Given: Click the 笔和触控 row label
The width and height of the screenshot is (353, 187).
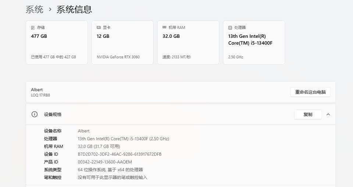Looking at the screenshot, I should coord(53,177).
